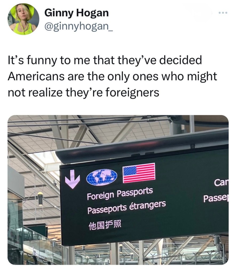
Task: Click the black sign mounting bar
Action: (x=142, y=146)
